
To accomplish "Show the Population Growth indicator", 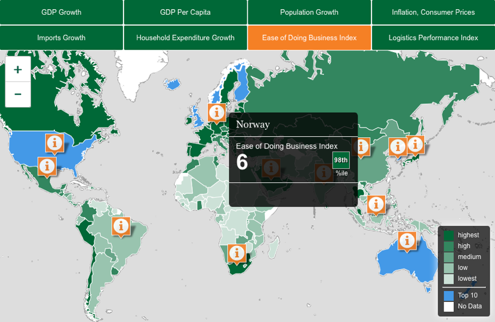I will coord(309,12).
